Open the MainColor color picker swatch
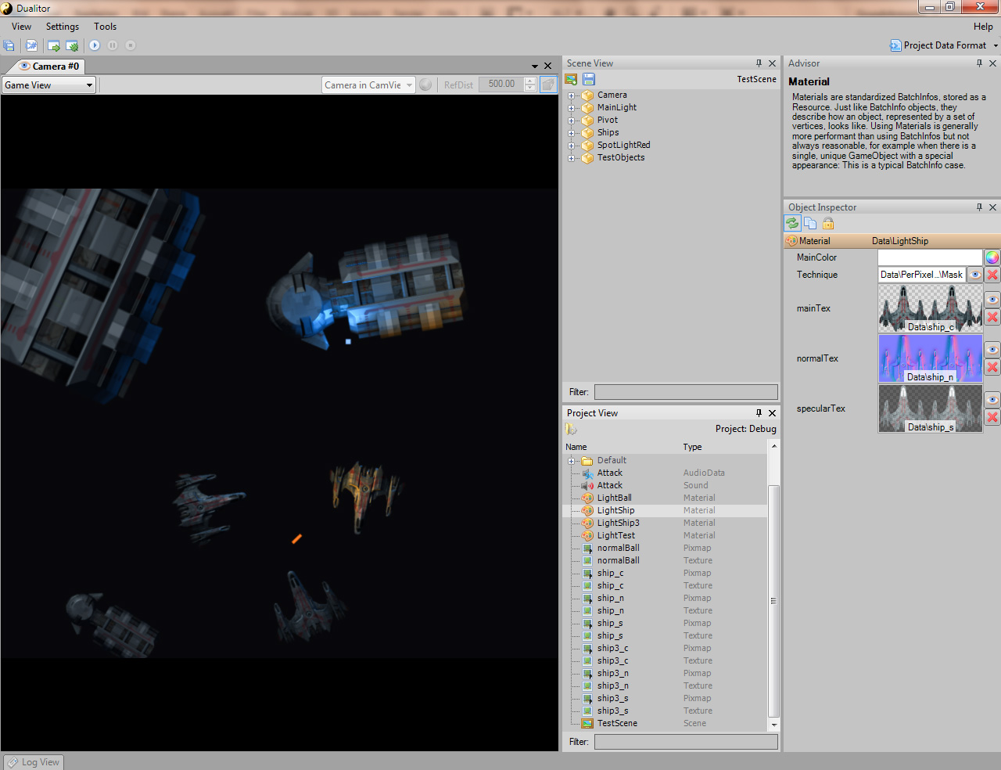 992,257
